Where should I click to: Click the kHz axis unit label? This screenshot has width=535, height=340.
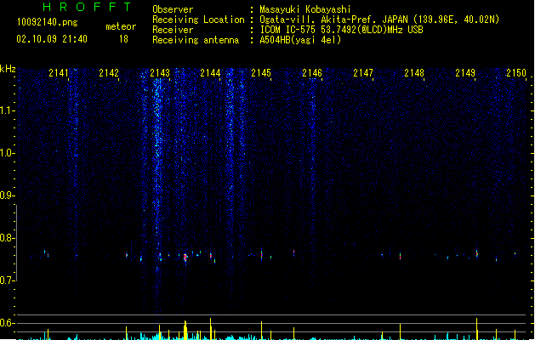coord(8,69)
